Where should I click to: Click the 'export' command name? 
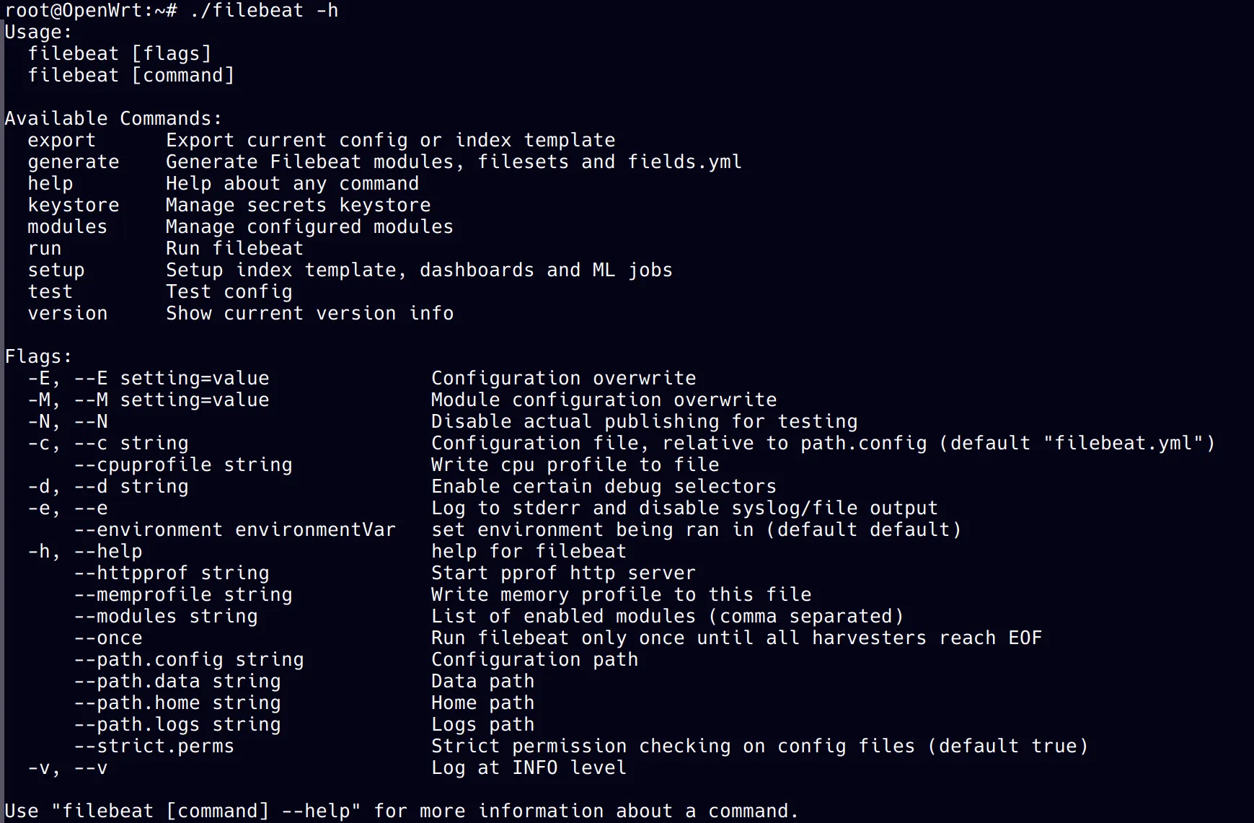click(61, 141)
